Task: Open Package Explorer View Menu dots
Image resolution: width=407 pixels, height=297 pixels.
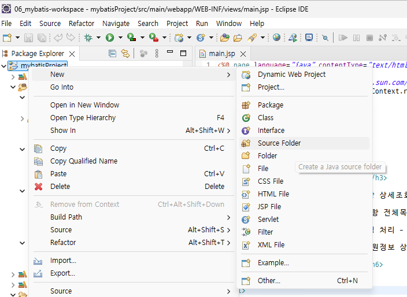Action: [x=157, y=53]
